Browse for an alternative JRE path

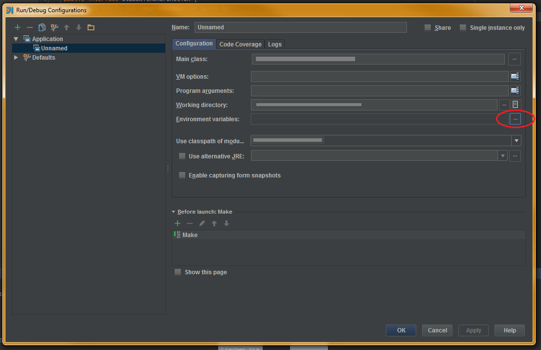point(515,156)
